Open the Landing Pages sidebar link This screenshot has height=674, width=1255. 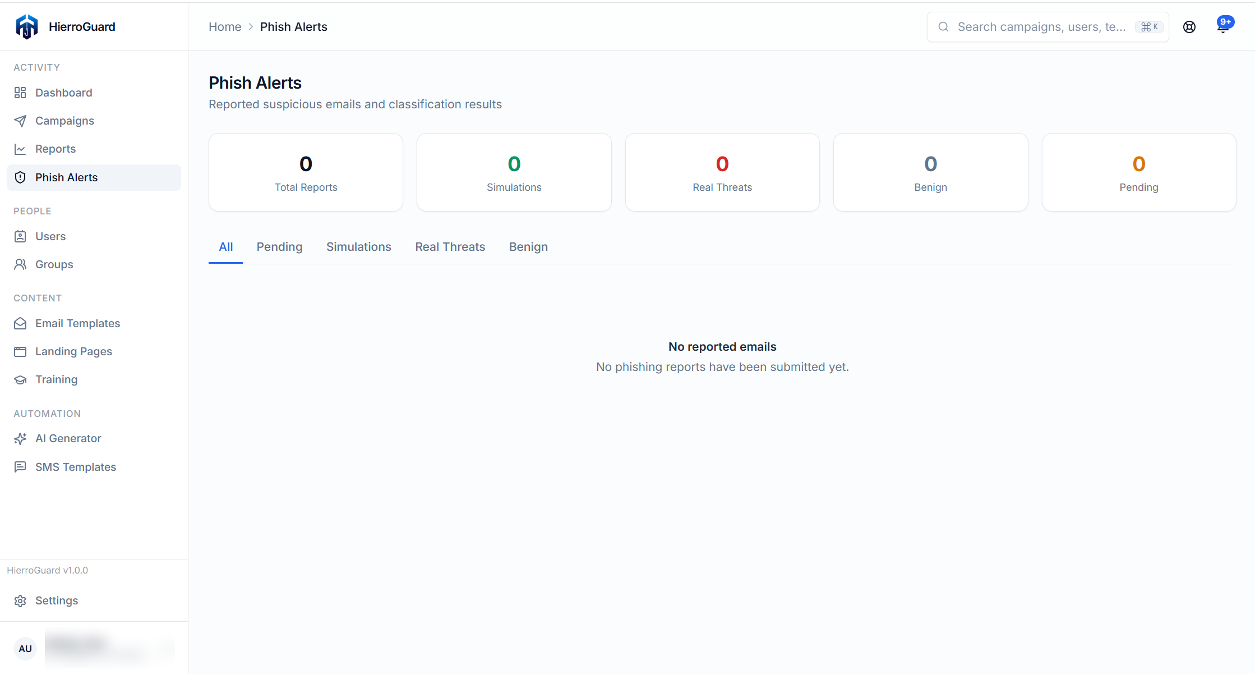tap(94, 351)
